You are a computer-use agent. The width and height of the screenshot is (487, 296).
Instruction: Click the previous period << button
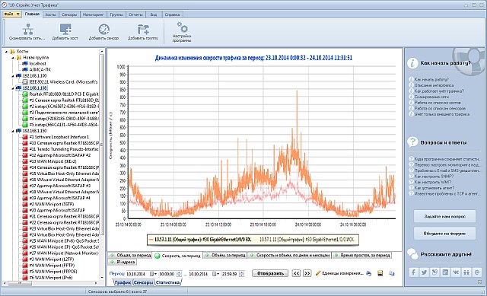pyautogui.click(x=297, y=273)
